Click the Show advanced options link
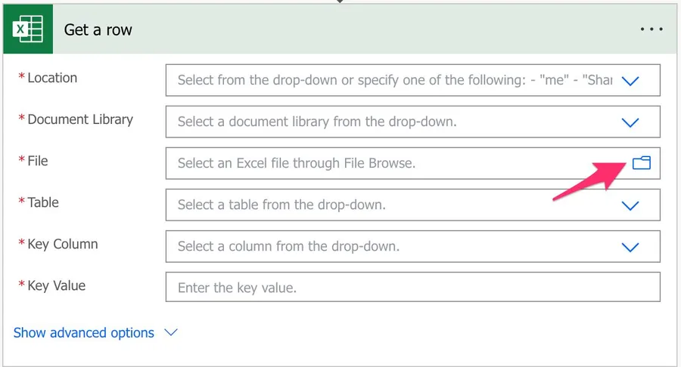 pyautogui.click(x=84, y=332)
